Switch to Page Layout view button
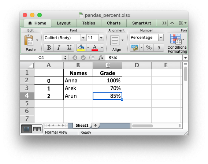Screen dimensions: 208x164 (37, 129)
